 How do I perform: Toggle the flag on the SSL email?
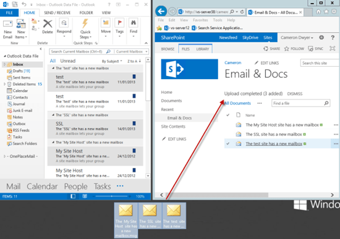pyautogui.click(x=134, y=124)
